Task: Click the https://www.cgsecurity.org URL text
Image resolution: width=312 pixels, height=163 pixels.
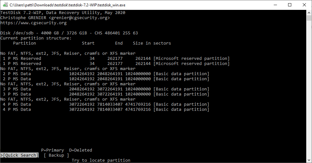Action: click(x=33, y=23)
